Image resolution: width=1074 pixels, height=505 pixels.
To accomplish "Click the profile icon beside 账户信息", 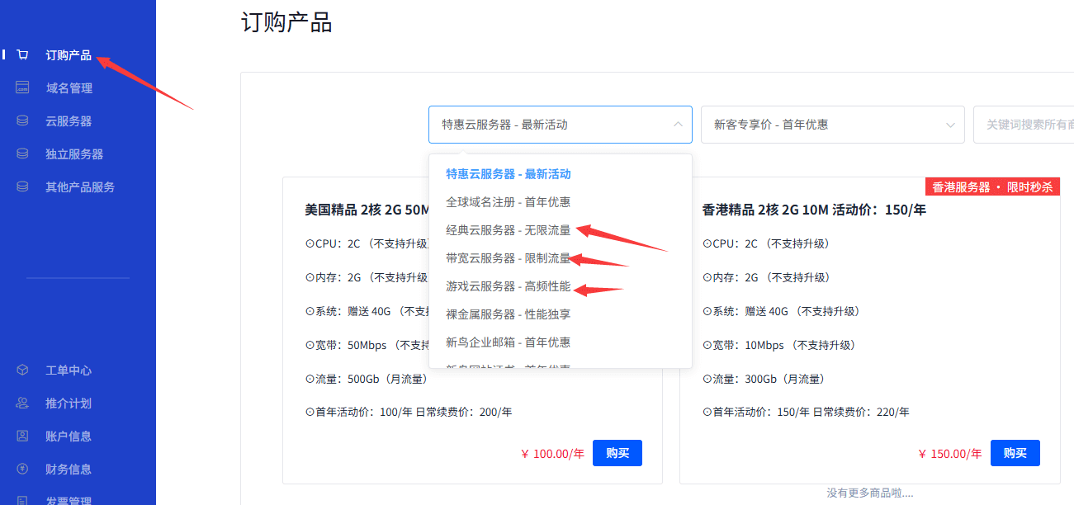I will 23,437.
